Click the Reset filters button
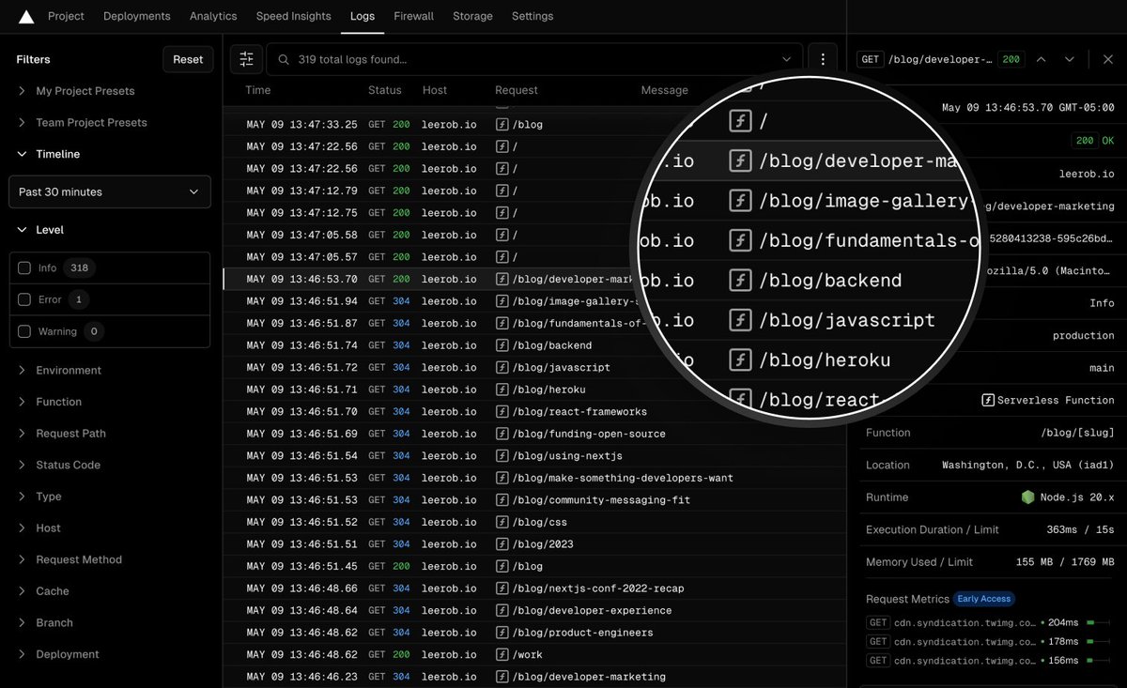1127x688 pixels. (x=188, y=59)
